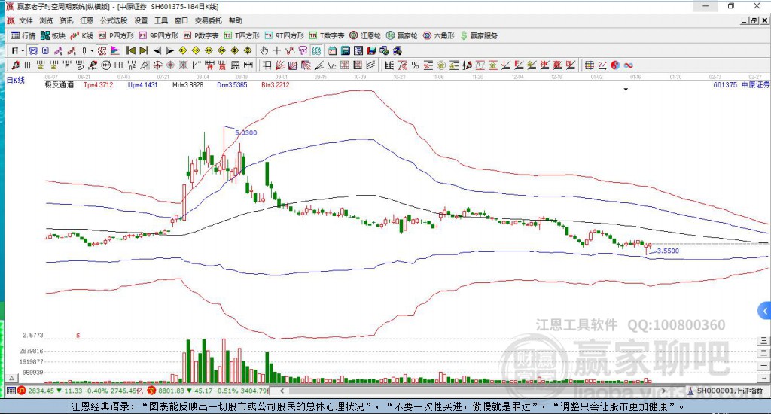The height and width of the screenshot is (414, 771).
Task: Click the truck icon in toolbar
Action: (398, 50)
